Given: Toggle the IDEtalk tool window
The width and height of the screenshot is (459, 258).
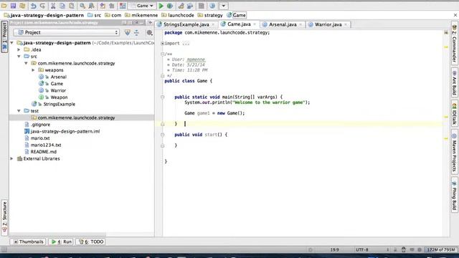Looking at the screenshot, I should [x=454, y=114].
